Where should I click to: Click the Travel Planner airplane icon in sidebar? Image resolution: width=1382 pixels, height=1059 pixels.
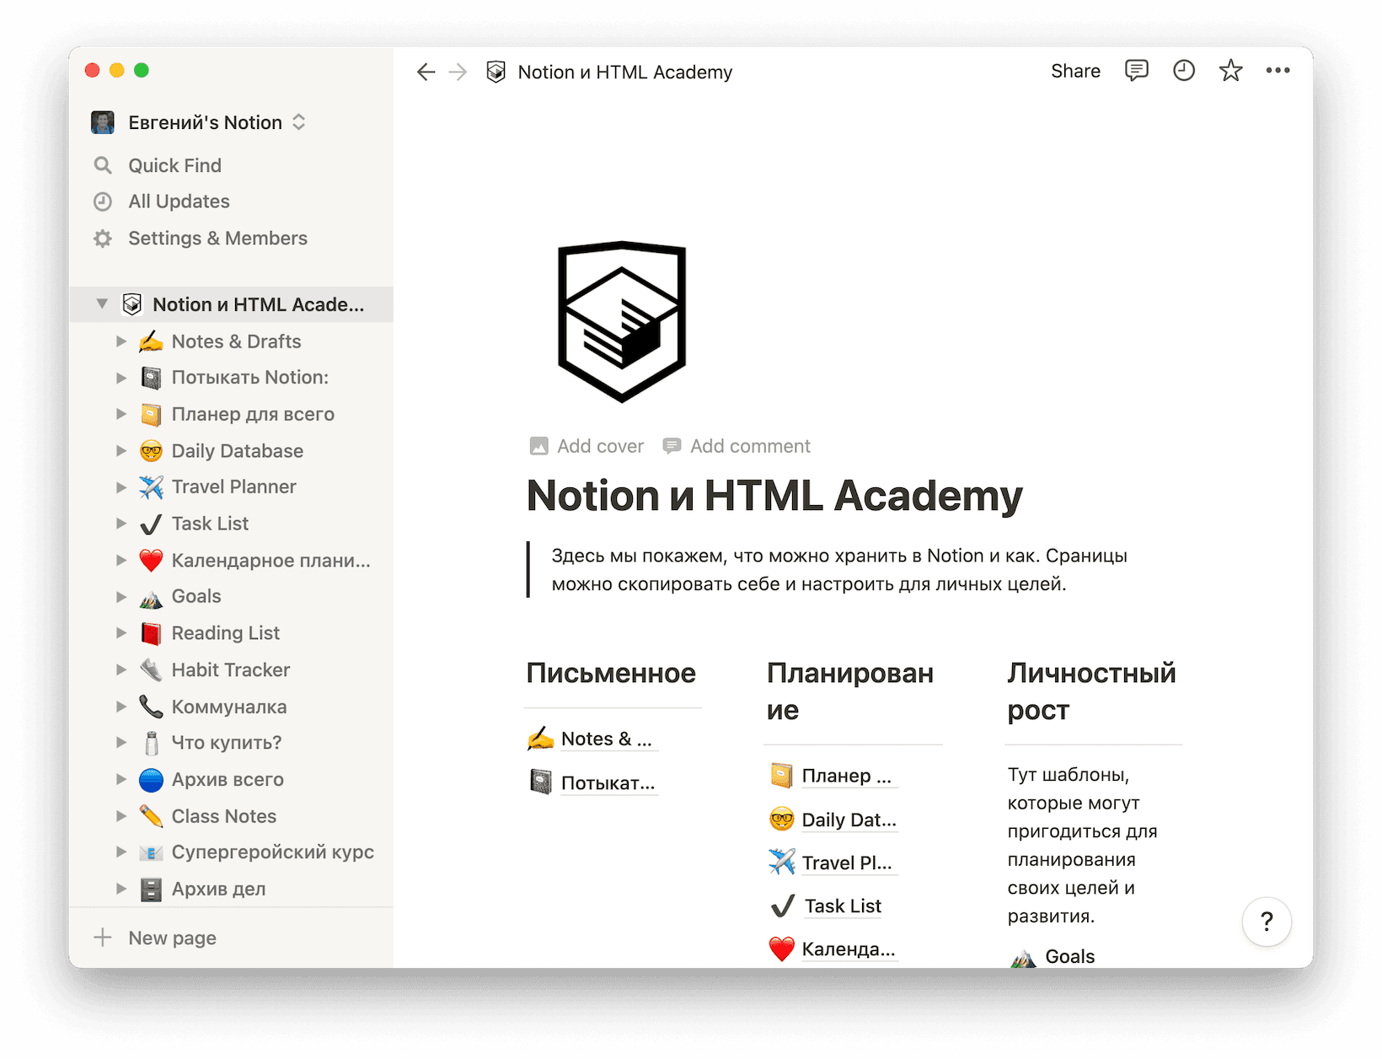point(151,487)
